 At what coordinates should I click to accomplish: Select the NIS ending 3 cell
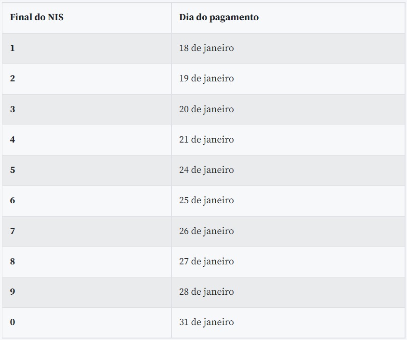click(13, 109)
